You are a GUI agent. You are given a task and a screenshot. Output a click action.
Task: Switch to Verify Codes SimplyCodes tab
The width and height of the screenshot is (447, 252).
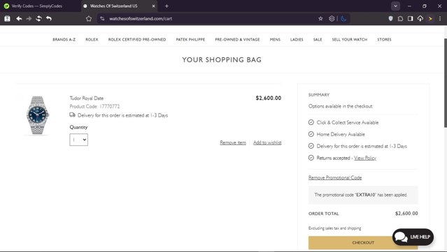[37, 6]
